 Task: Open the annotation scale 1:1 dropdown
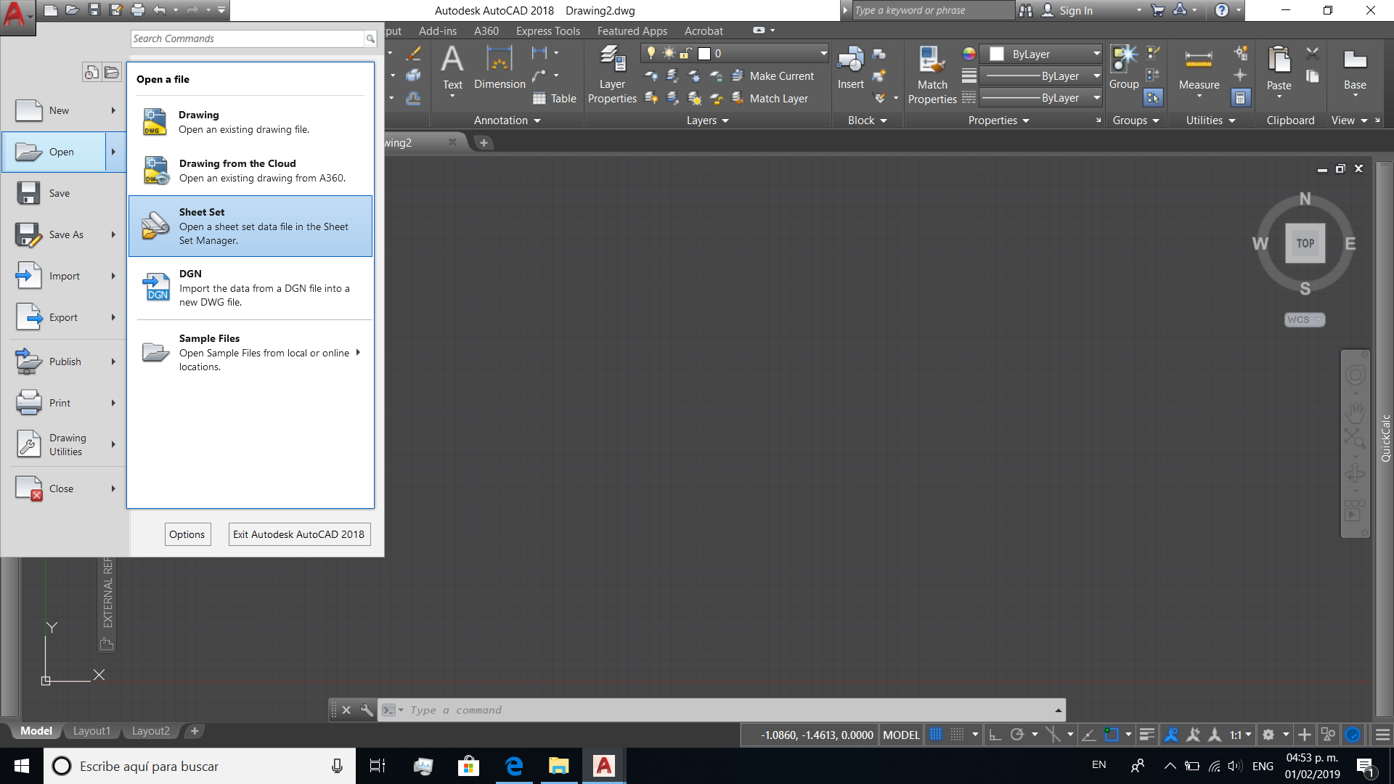pos(1240,735)
